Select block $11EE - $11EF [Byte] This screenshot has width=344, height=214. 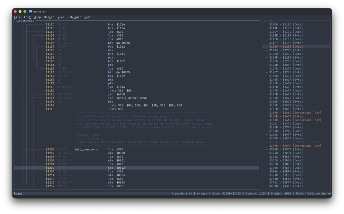pyautogui.click(x=286, y=36)
